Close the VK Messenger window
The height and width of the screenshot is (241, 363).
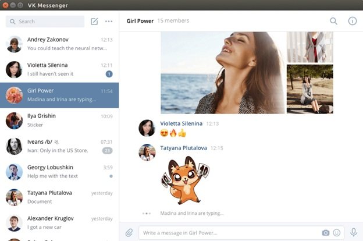(x=5, y=5)
